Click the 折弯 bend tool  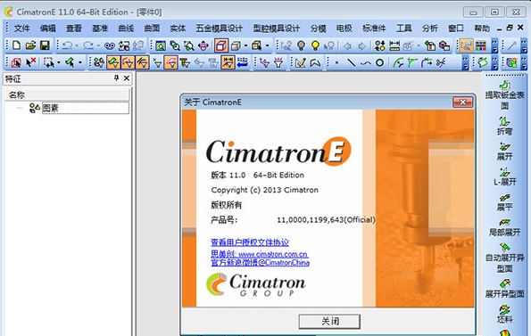[504, 126]
